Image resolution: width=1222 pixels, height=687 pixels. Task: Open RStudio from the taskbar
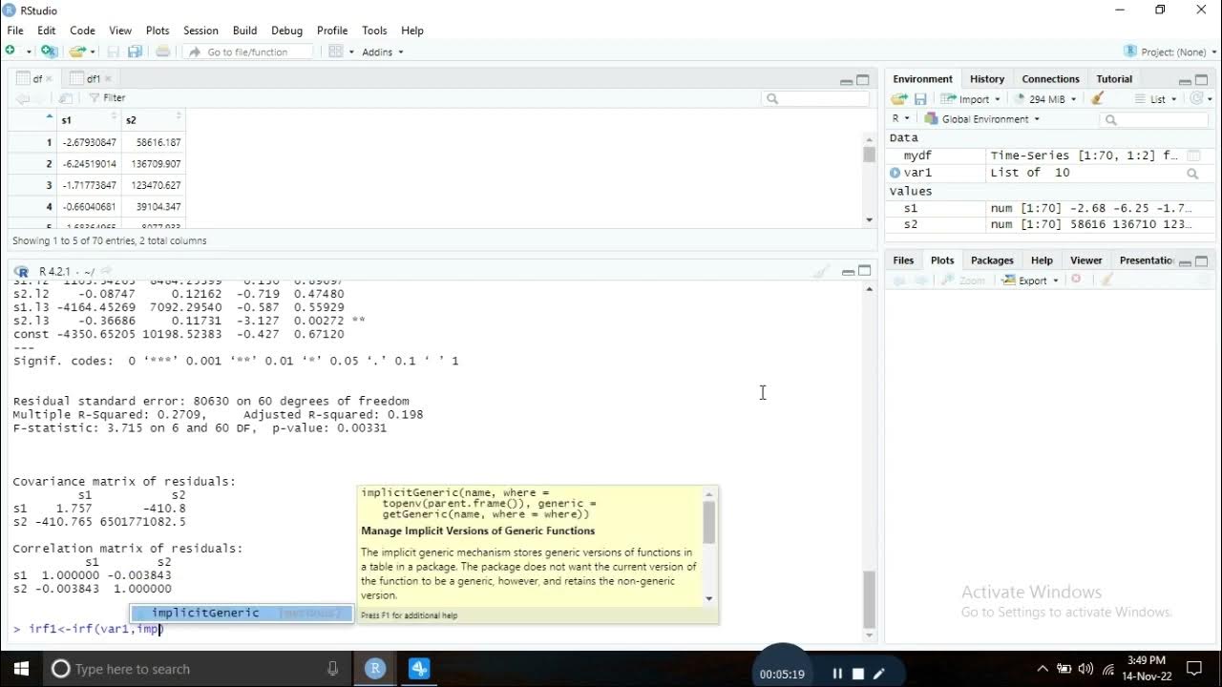pyautogui.click(x=374, y=669)
